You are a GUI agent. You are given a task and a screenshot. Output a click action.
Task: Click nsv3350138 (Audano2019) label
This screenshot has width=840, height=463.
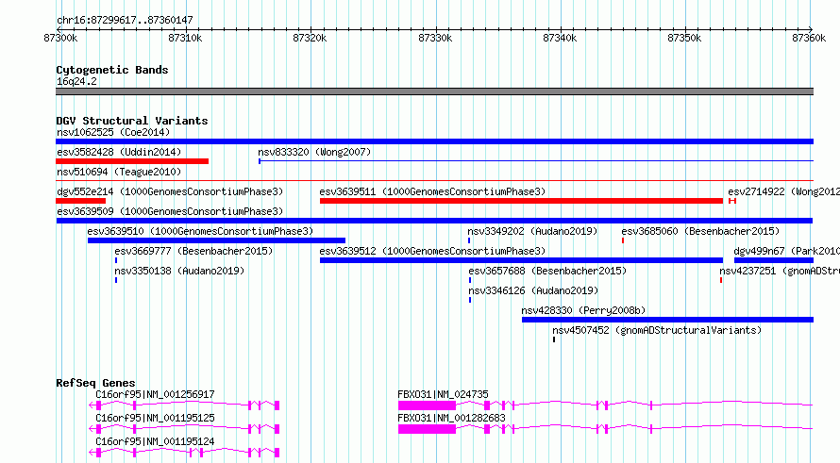click(179, 271)
